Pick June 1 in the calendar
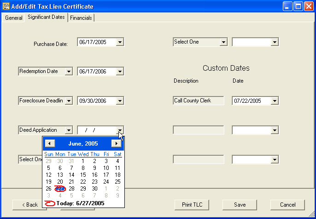The height and width of the screenshot is (219, 316). pos(83,161)
